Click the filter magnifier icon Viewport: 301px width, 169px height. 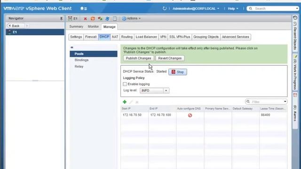(248, 101)
